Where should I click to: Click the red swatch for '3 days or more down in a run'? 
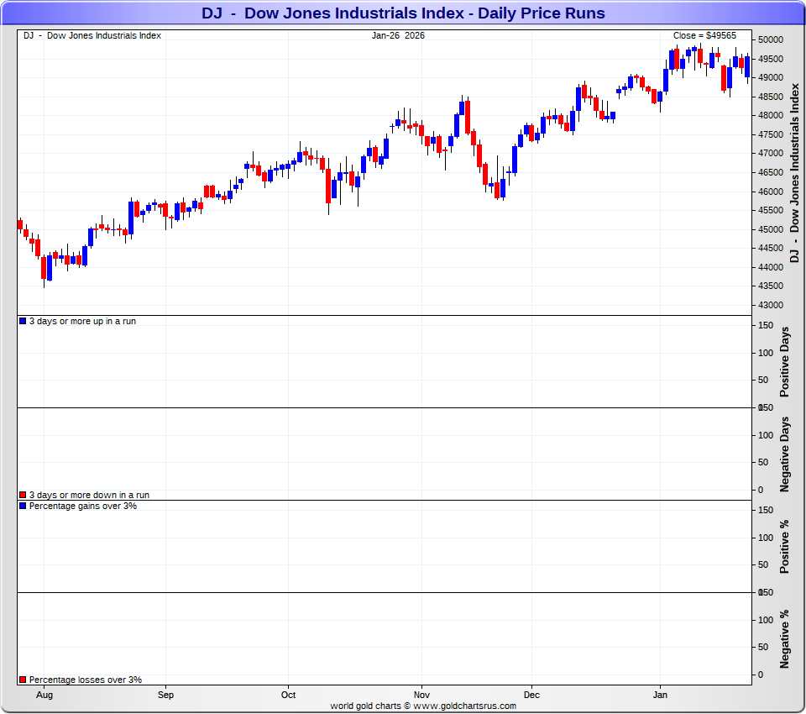point(23,495)
